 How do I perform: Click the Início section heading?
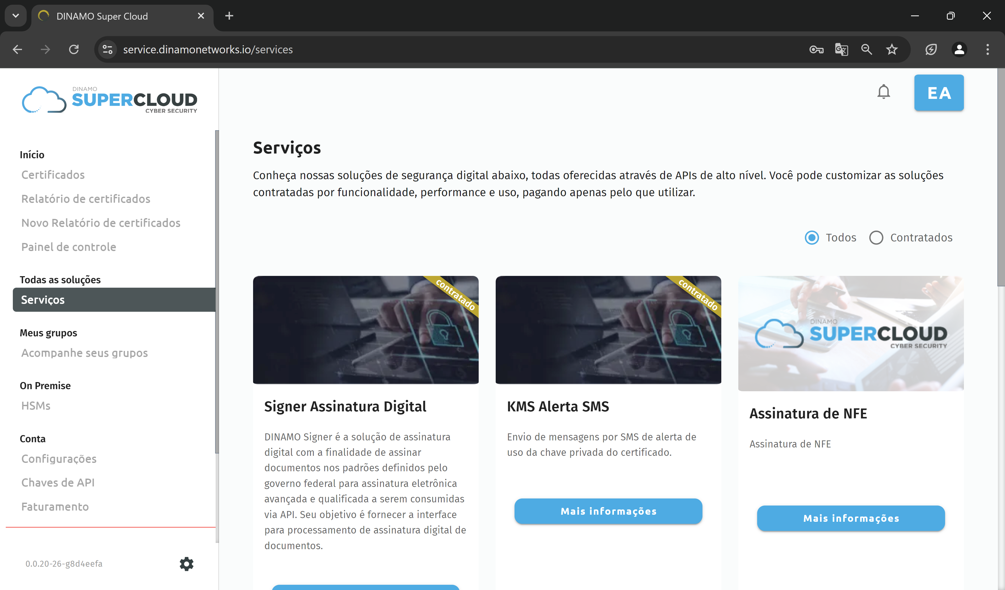[32, 155]
